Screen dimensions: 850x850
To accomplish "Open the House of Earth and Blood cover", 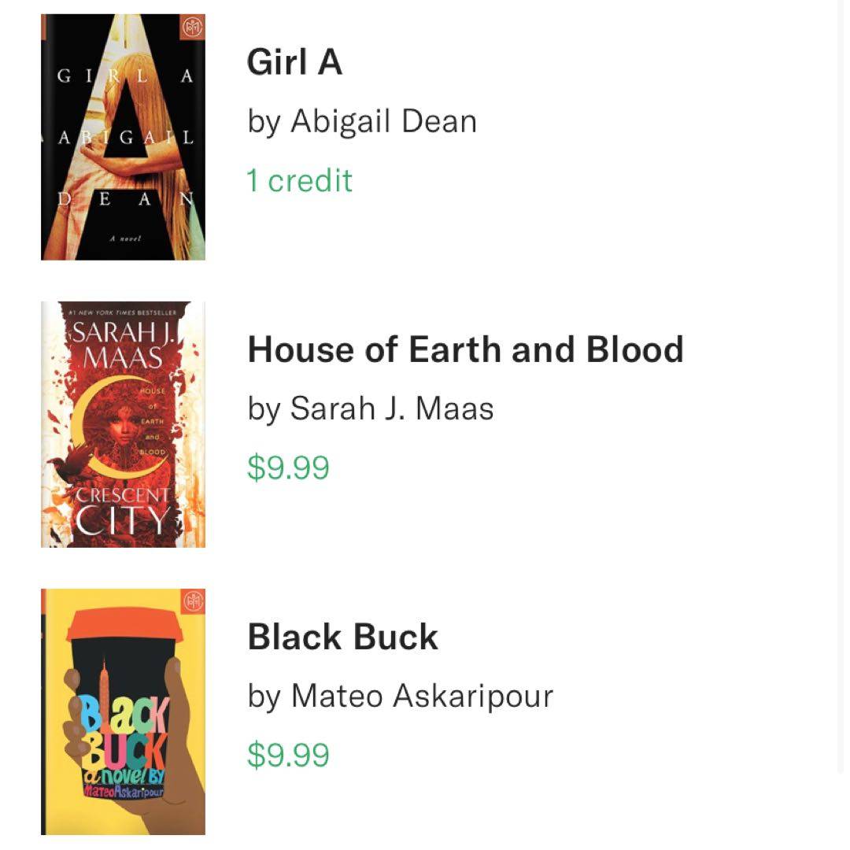I will [x=123, y=424].
